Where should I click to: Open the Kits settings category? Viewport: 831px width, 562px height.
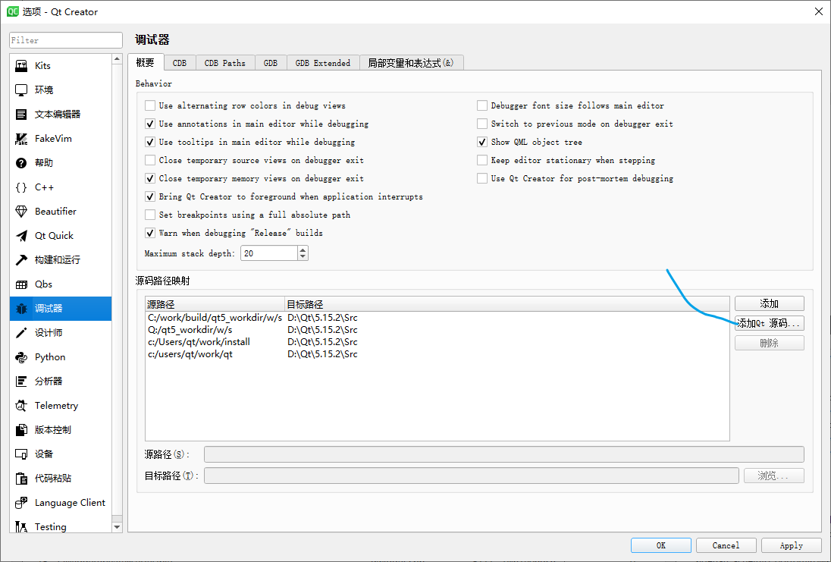pos(61,66)
